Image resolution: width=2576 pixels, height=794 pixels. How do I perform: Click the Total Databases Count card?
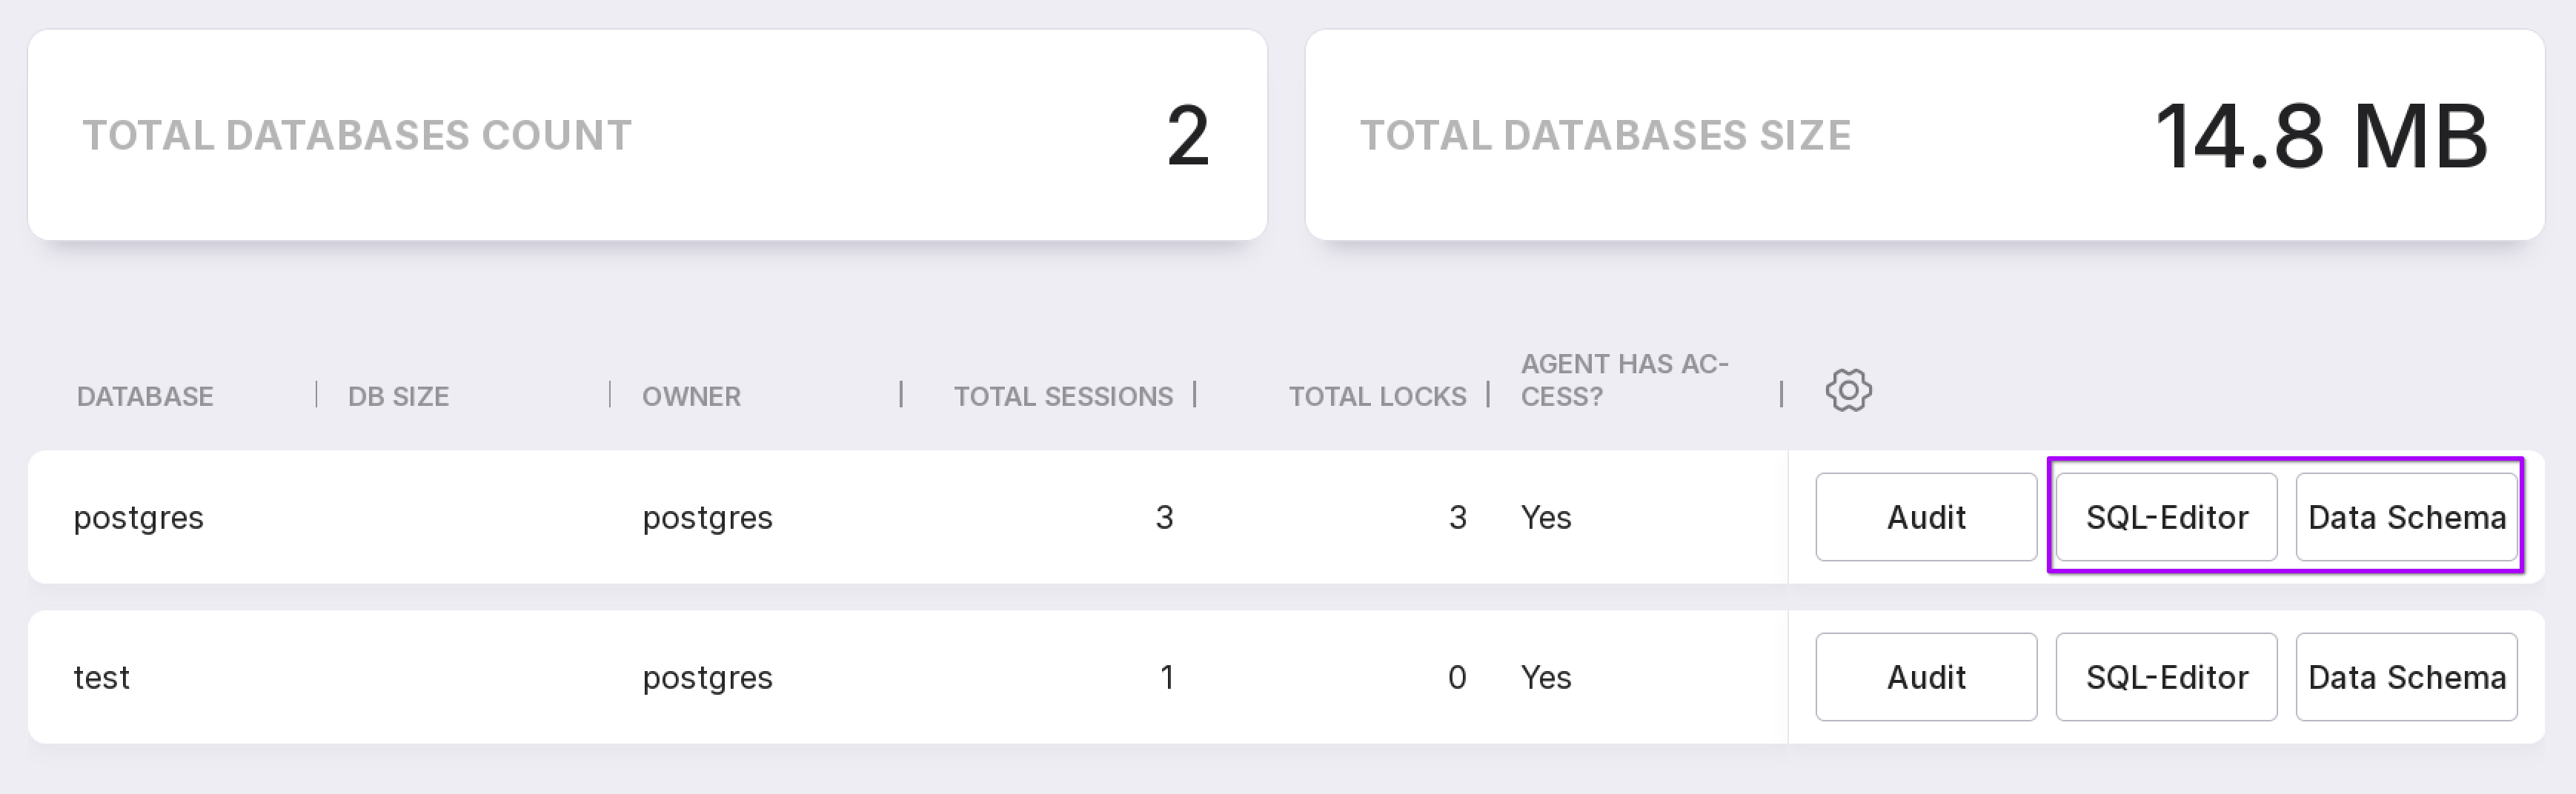[x=647, y=135]
